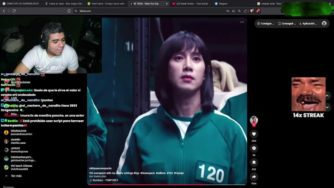
Task: Seek on the red video progress bar
Action: click(x=167, y=185)
